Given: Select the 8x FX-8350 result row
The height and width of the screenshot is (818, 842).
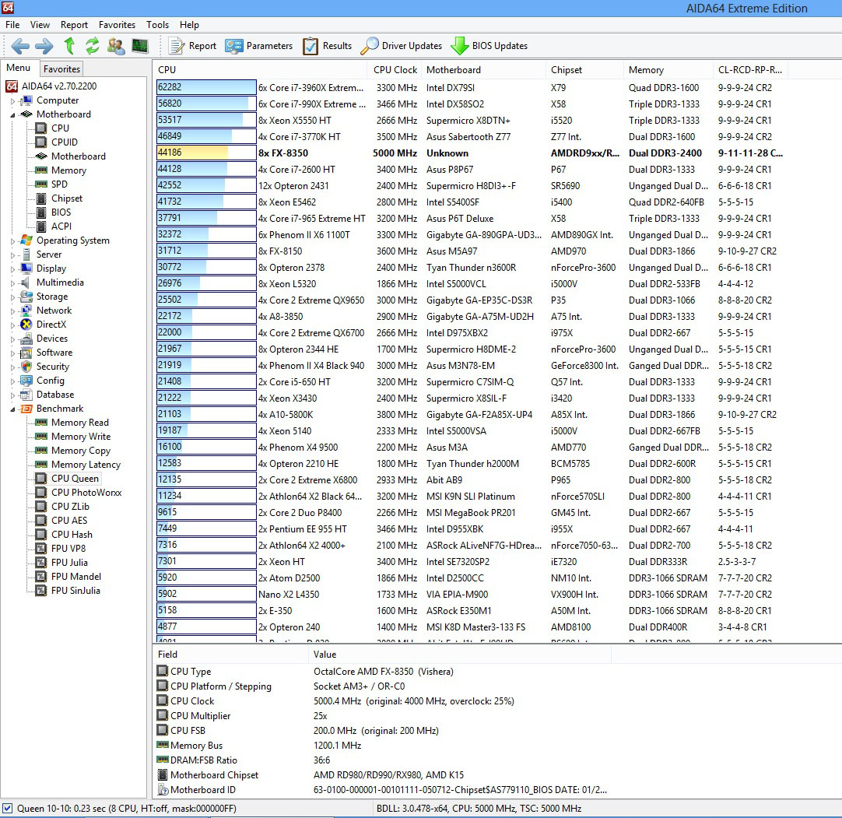Looking at the screenshot, I should coord(470,153).
